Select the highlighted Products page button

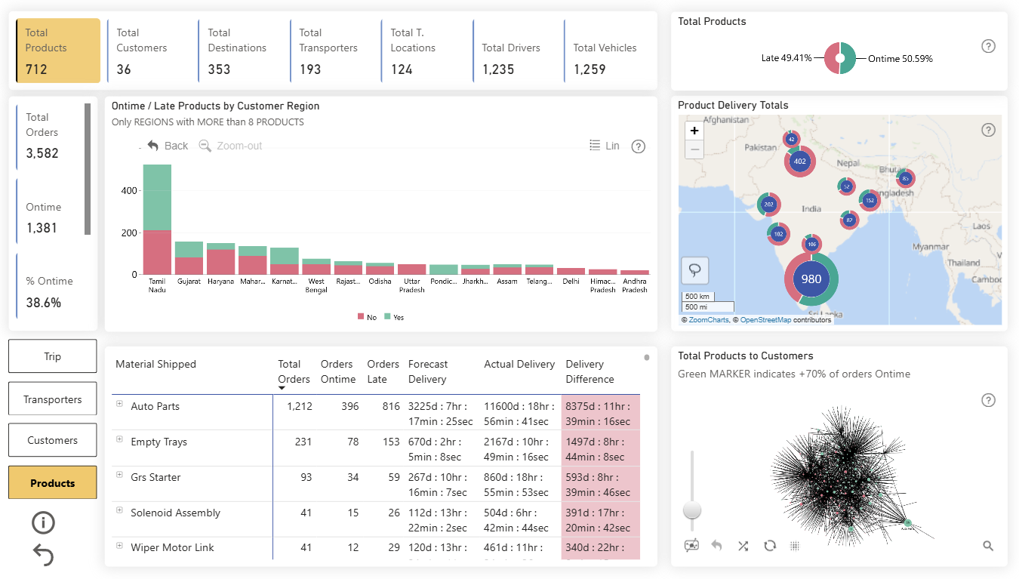[x=53, y=483]
